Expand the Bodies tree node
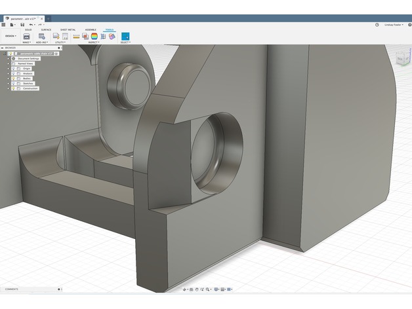This screenshot has height=309, width=412. pos(9,78)
